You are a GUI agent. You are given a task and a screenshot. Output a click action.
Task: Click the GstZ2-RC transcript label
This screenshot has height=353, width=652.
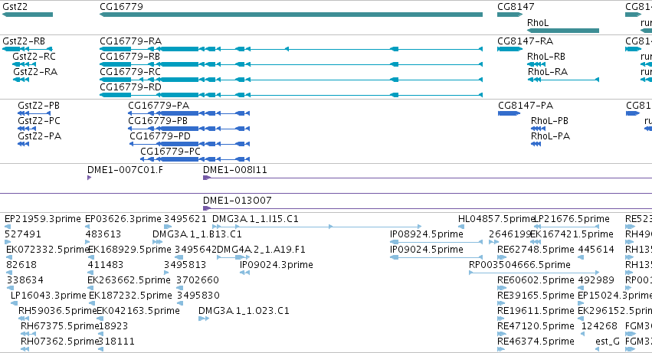pyautogui.click(x=34, y=57)
